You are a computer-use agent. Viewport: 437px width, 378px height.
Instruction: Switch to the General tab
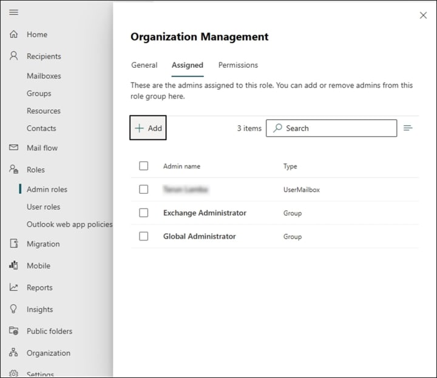[x=144, y=65]
